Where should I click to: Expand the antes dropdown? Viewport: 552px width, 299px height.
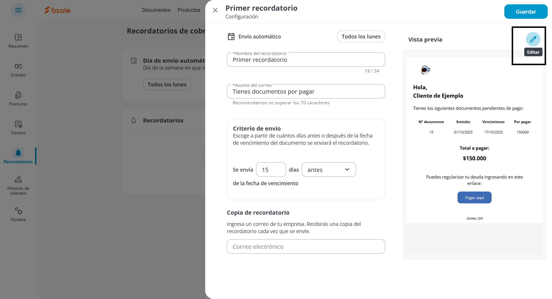pos(329,170)
